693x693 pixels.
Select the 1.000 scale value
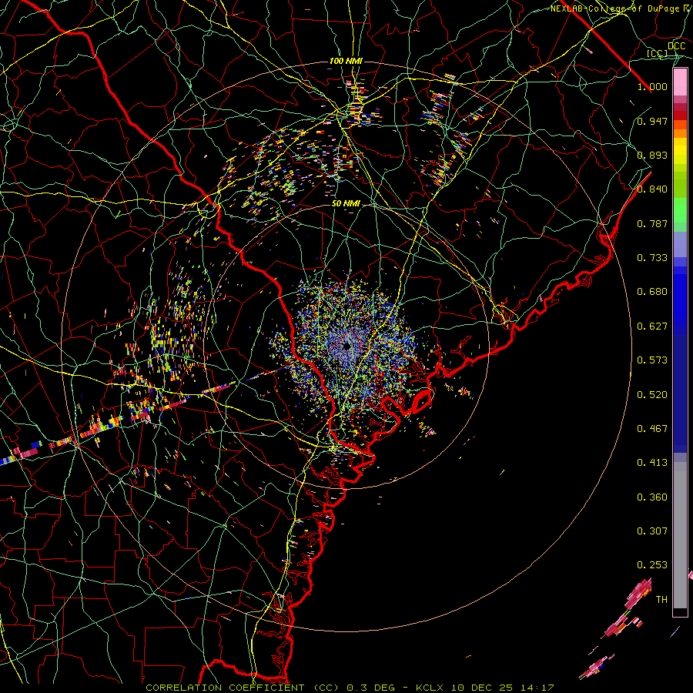tap(652, 86)
